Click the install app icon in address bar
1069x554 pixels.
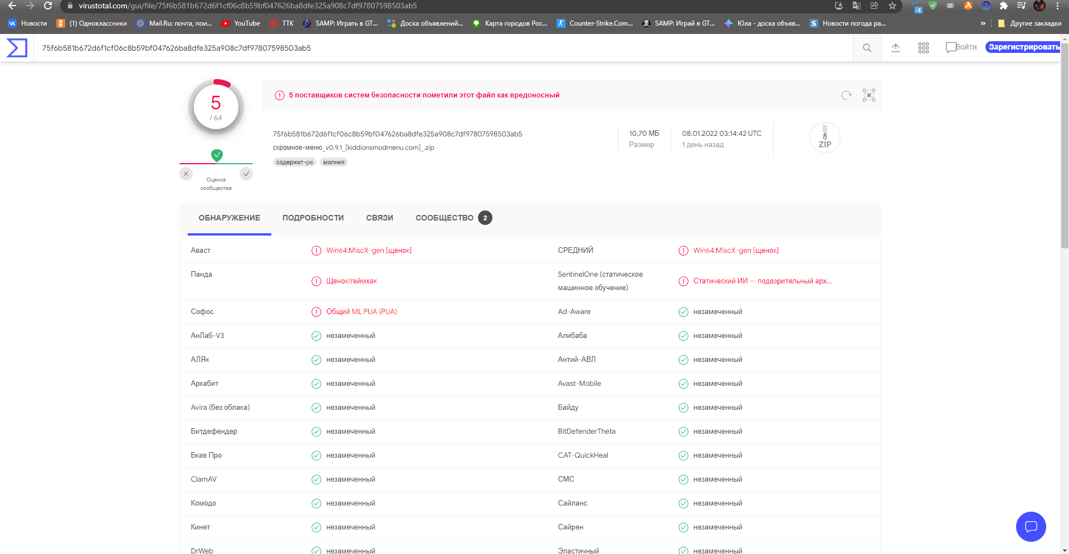839,6
